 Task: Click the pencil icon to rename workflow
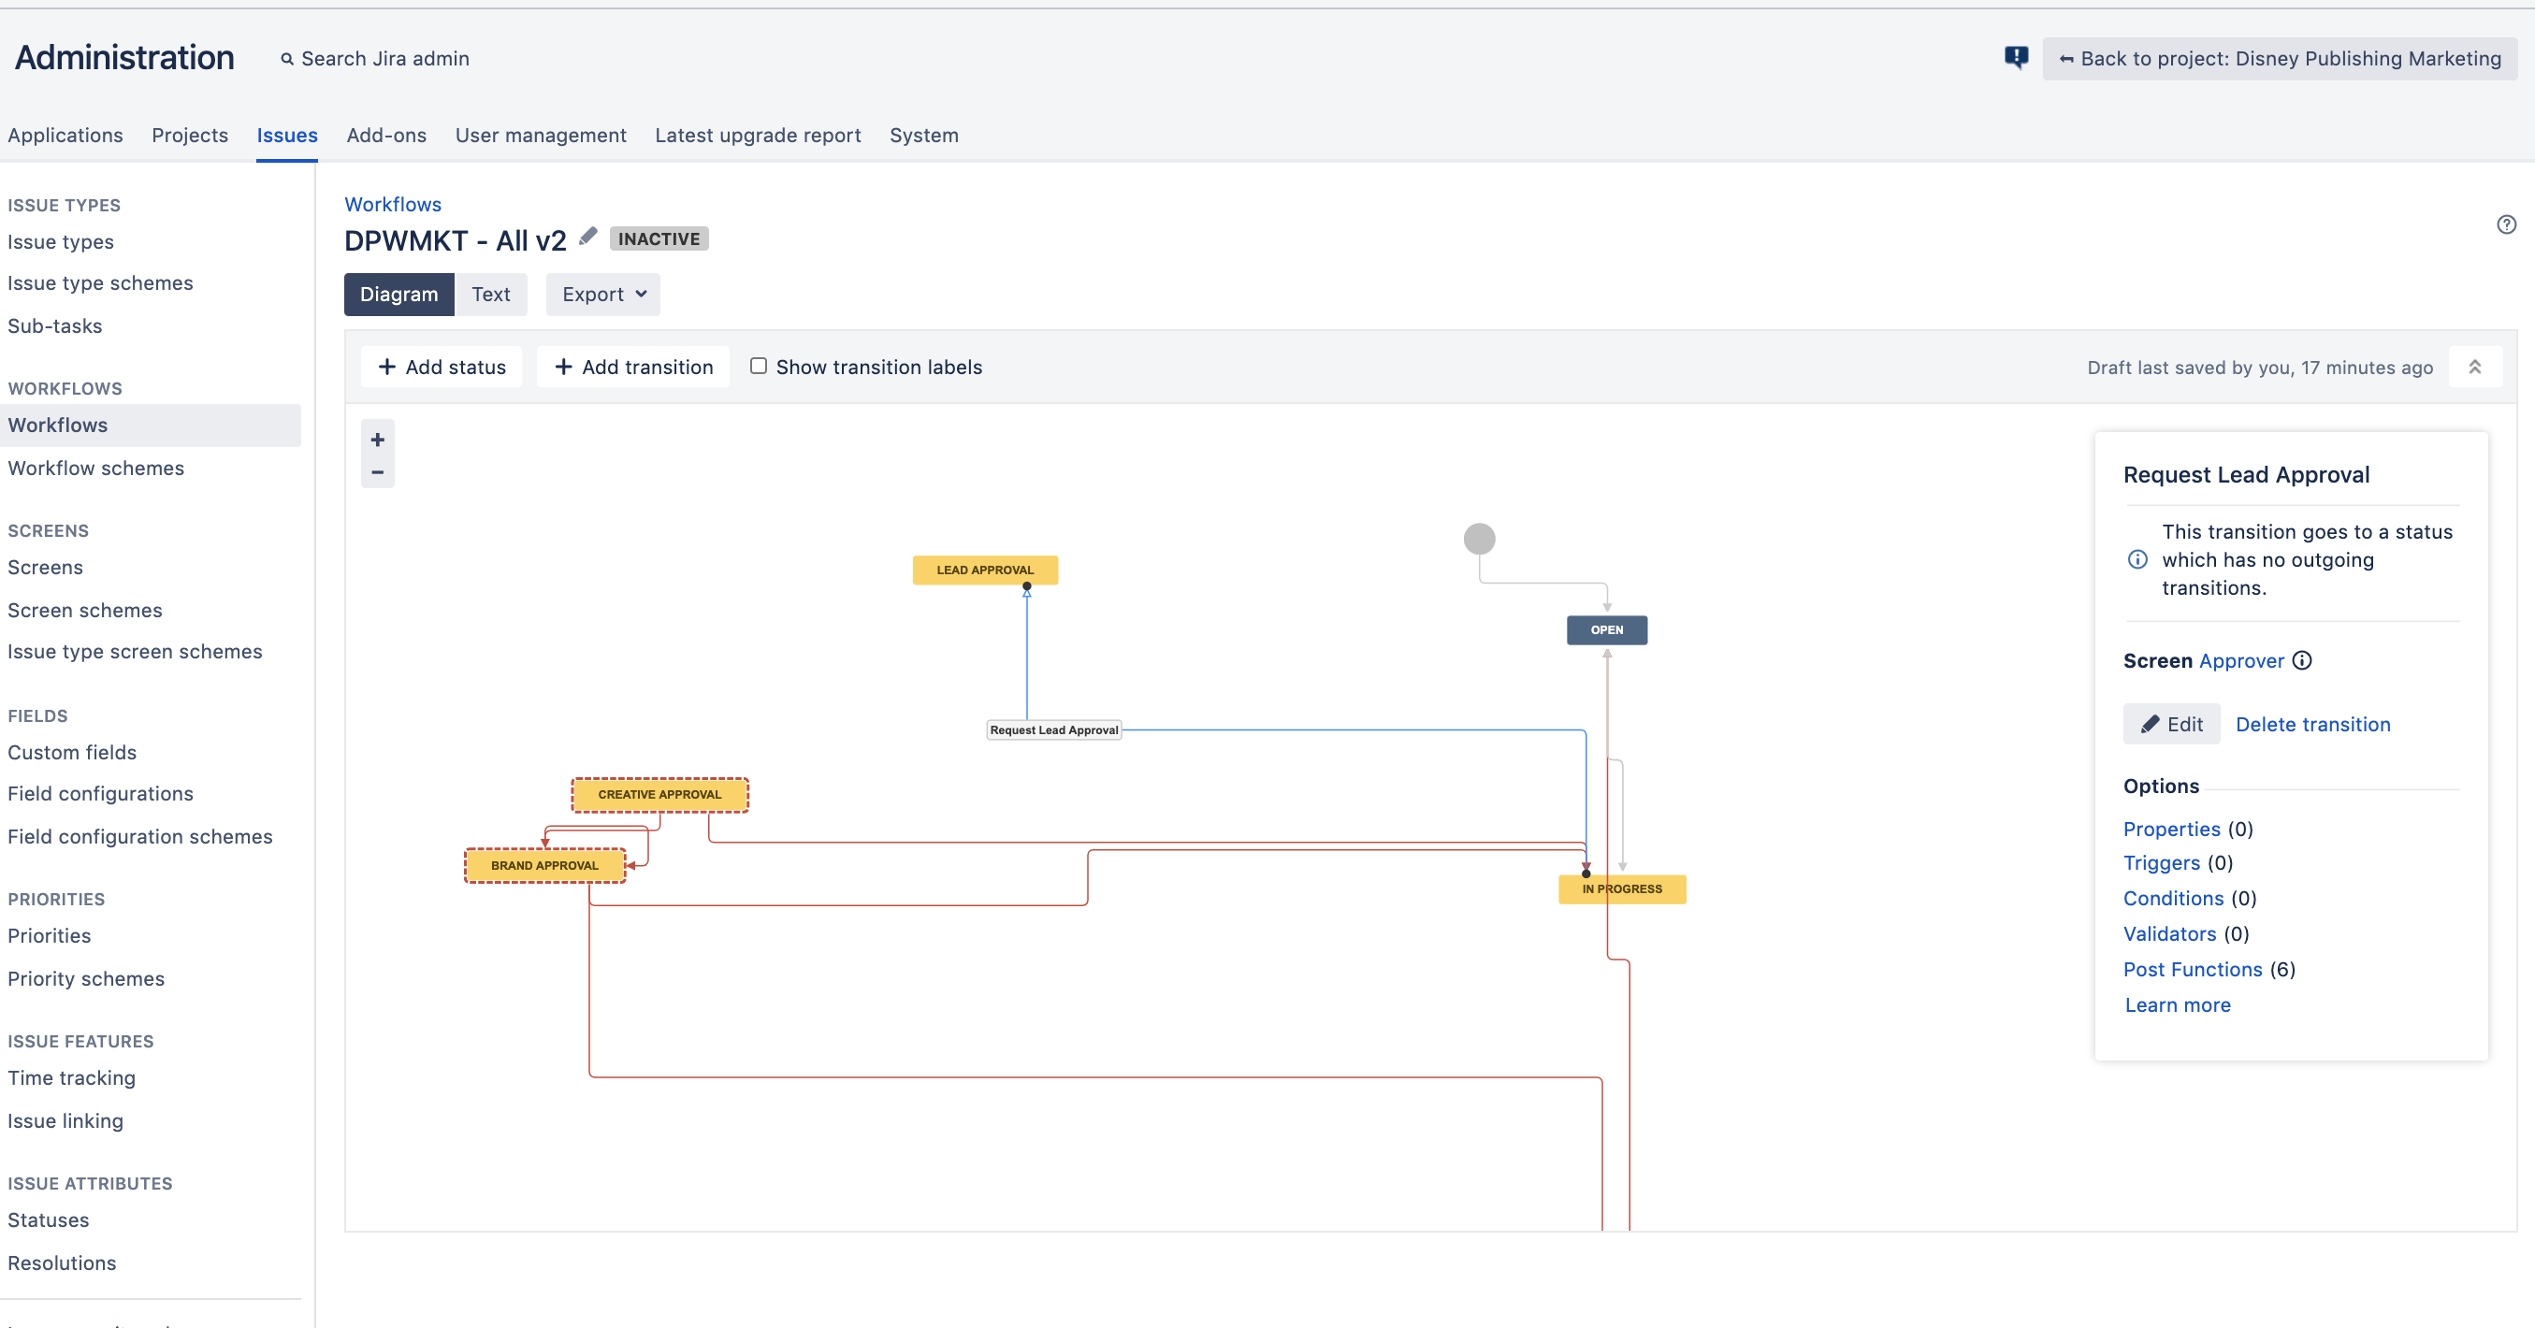coord(587,236)
